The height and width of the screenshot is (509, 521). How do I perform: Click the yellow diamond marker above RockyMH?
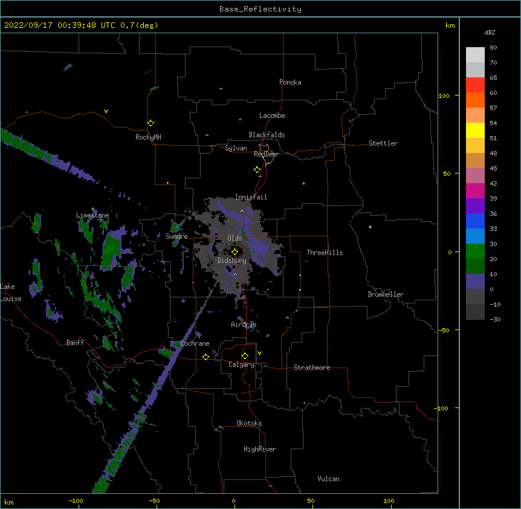click(151, 123)
